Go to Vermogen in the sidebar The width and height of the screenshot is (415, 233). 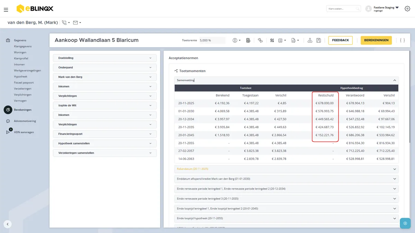(x=20, y=101)
